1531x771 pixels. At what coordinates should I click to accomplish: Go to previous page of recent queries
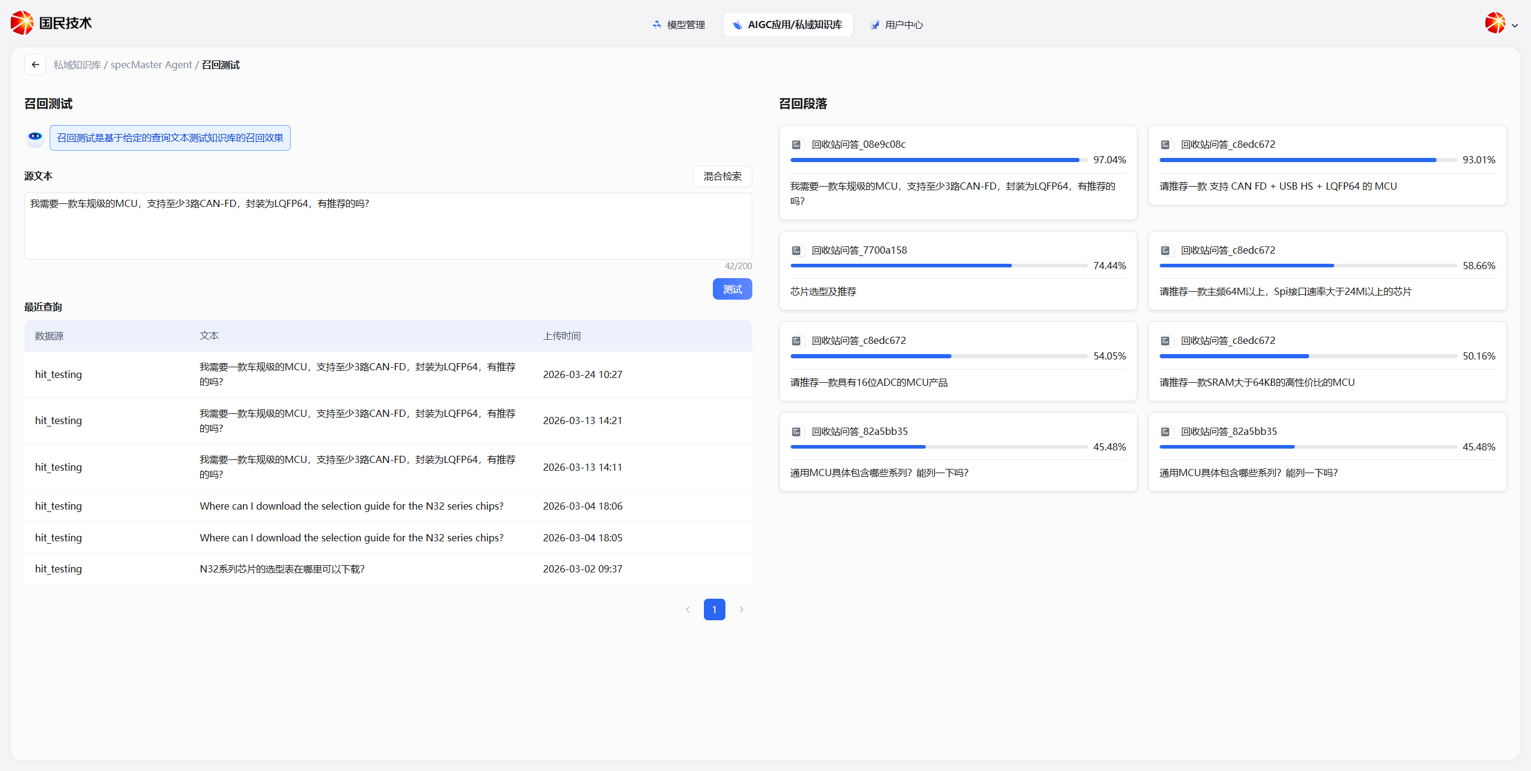coord(688,610)
